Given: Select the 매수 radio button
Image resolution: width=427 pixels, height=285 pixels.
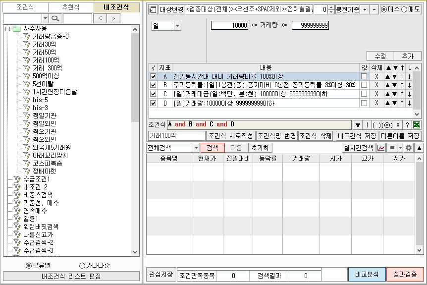Looking at the screenshot, I should click(384, 9).
